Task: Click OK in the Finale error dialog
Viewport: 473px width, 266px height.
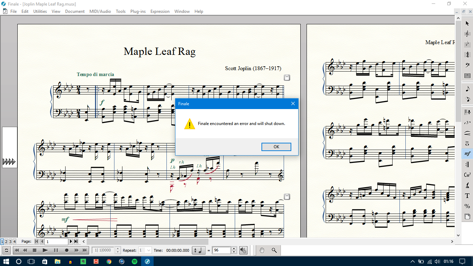Action: point(276,147)
